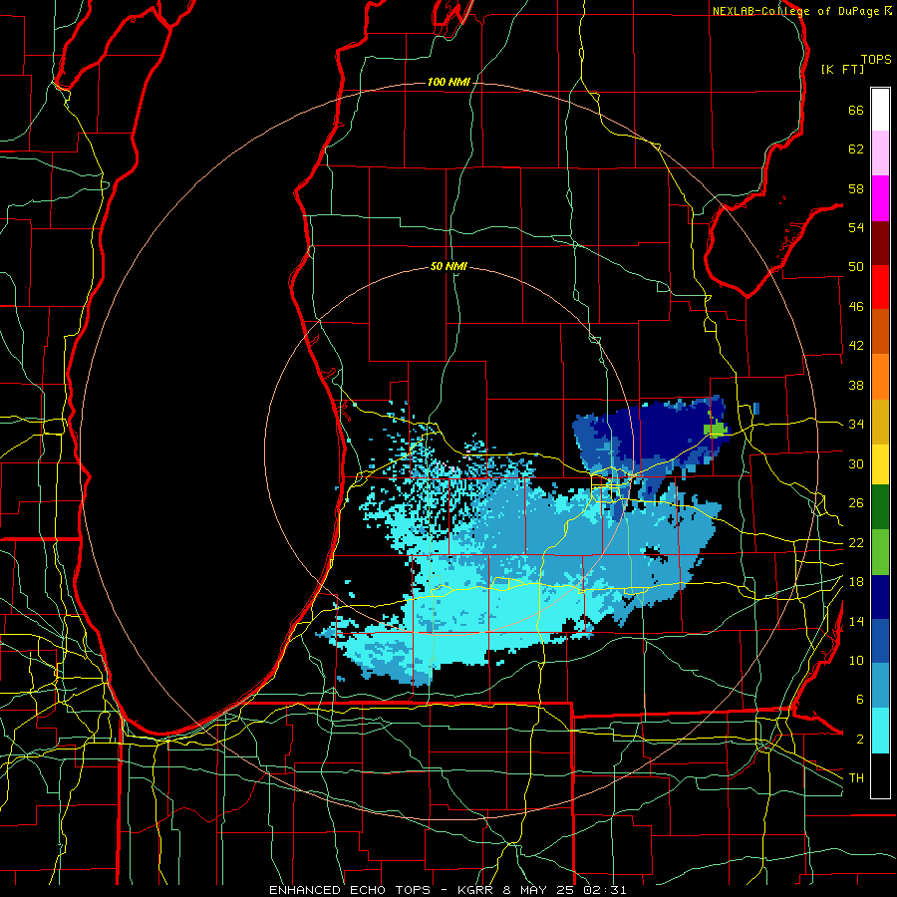The image size is (897, 897).
Task: Pick the orange 42 kft legend swatch
Action: pyautogui.click(x=880, y=377)
